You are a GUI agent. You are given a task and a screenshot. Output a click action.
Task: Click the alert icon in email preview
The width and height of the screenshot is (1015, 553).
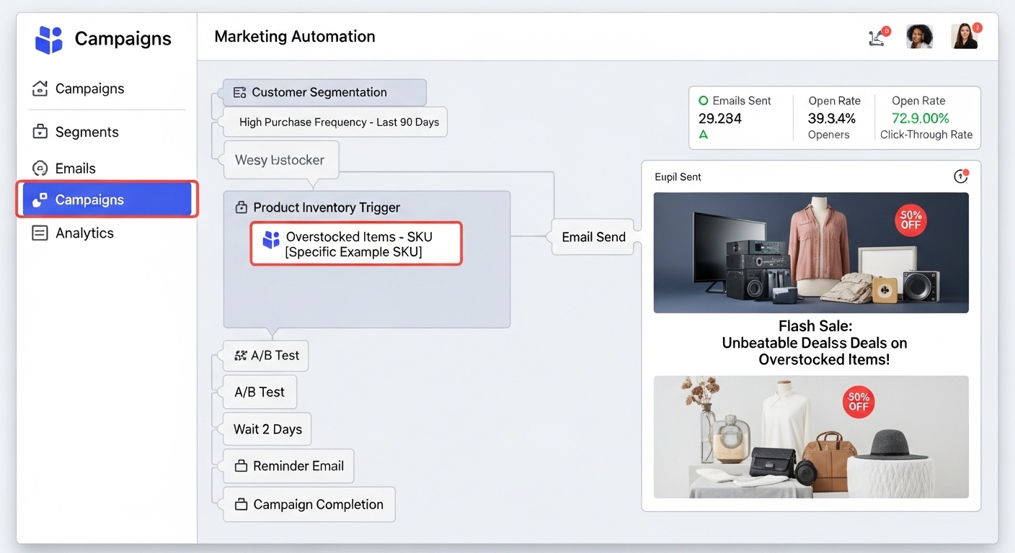pos(960,176)
